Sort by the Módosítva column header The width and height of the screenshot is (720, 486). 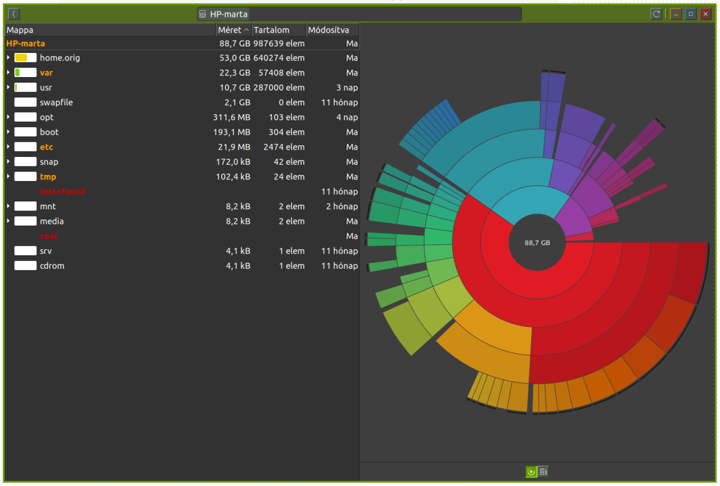coord(332,30)
